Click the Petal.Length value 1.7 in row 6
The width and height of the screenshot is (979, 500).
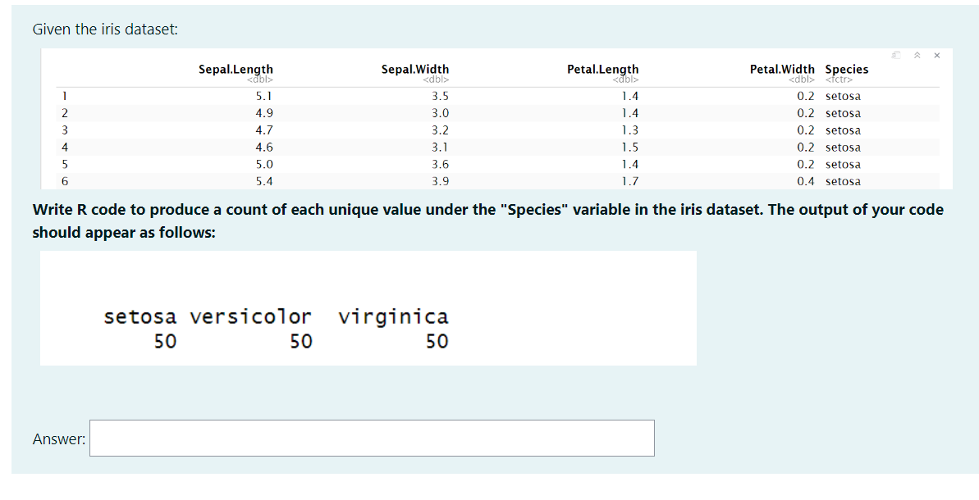click(632, 181)
